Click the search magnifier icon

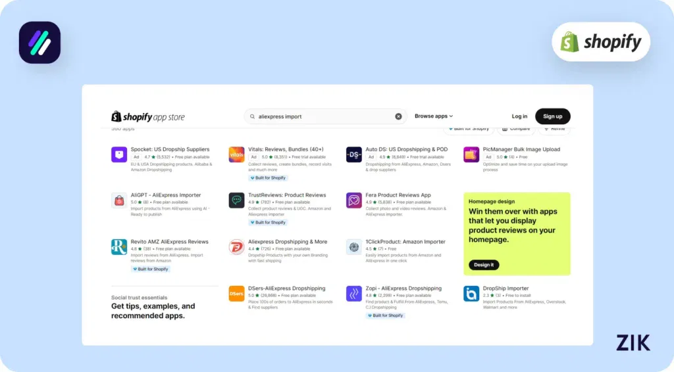(x=252, y=116)
